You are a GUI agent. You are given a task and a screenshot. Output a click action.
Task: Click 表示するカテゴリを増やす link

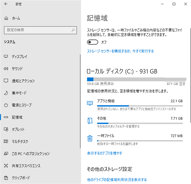[x=104, y=153]
